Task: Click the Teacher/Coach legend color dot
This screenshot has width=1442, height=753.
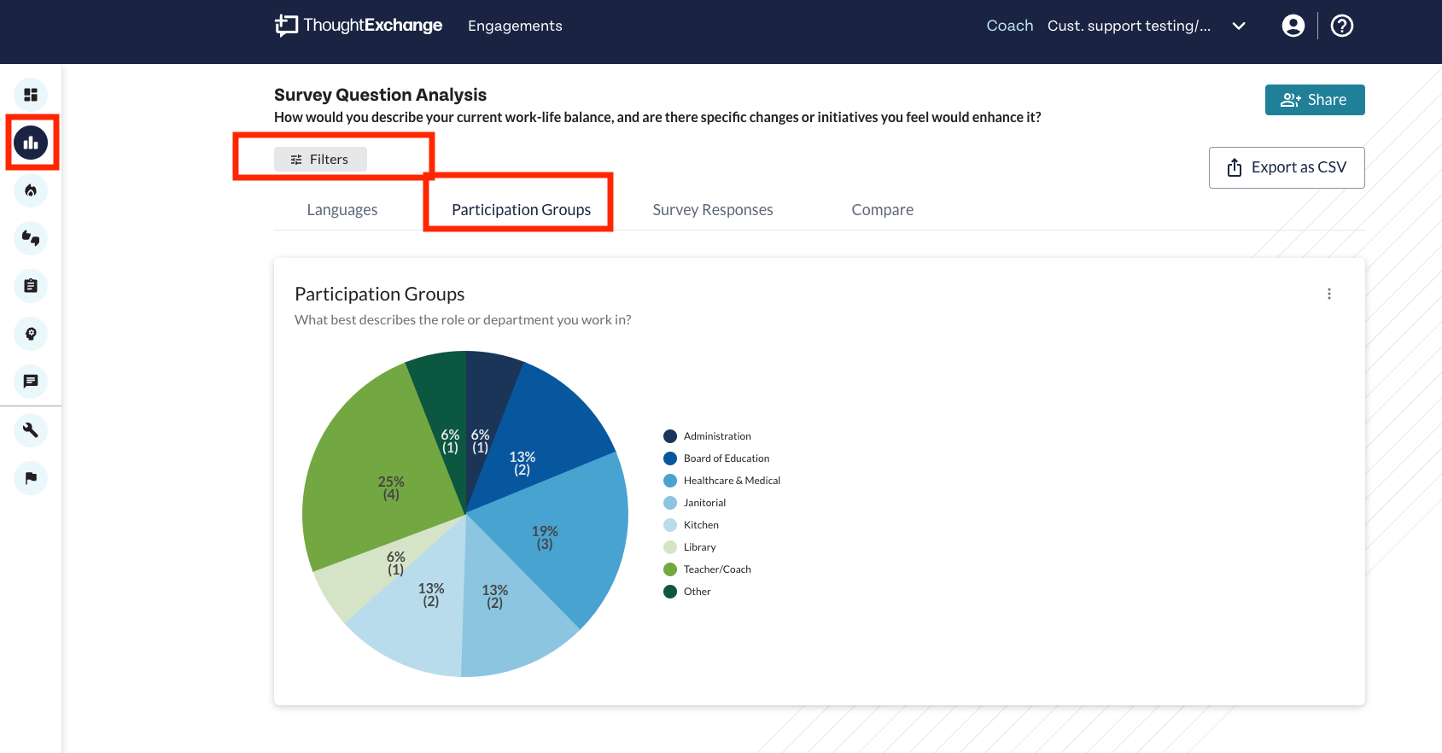Action: [670, 569]
